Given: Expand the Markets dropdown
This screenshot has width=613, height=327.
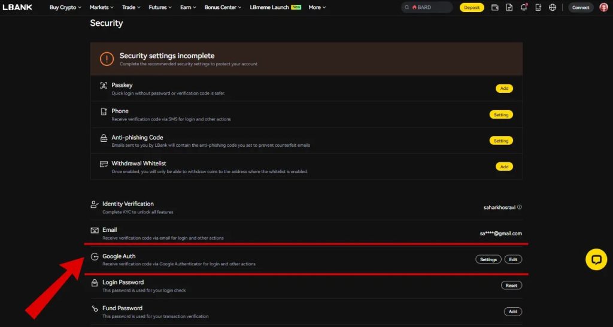Looking at the screenshot, I should coord(101,7).
